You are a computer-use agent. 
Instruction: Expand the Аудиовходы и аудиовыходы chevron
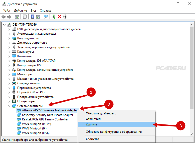pos(9,34)
